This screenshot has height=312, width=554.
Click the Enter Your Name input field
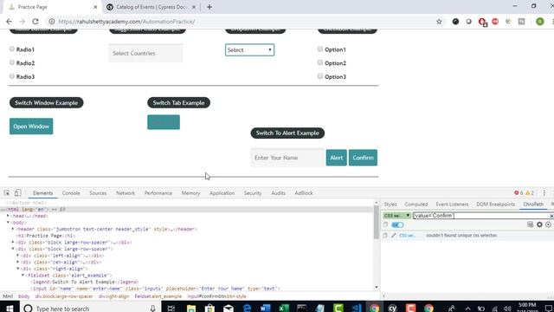coord(287,158)
